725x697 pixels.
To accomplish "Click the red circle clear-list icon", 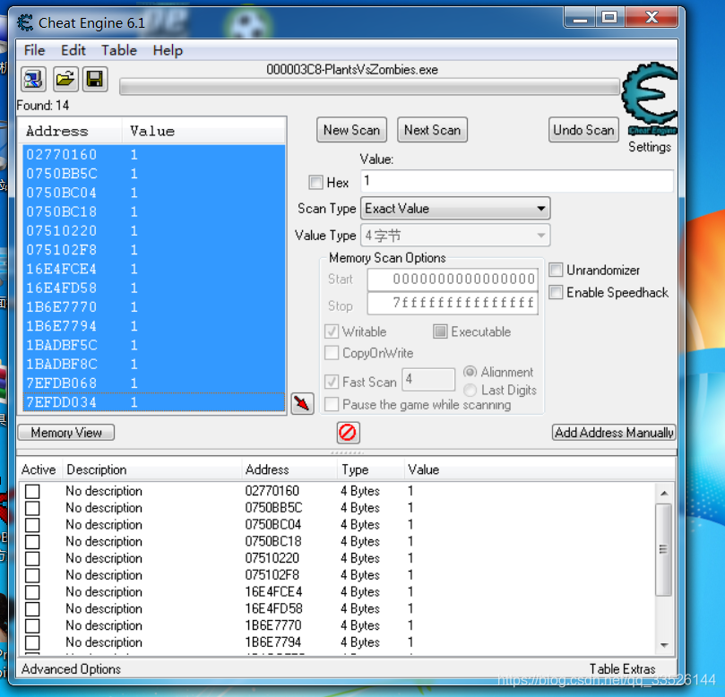I will pos(348,433).
